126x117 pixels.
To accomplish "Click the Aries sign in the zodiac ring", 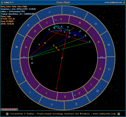I will pos(30,93).
